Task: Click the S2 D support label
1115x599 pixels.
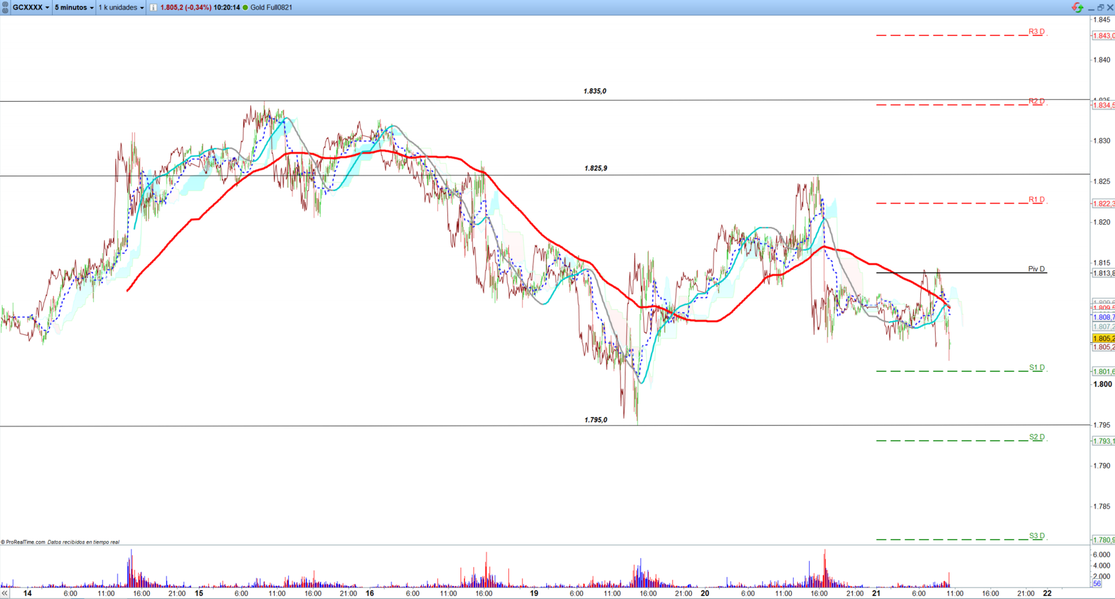Action: (1037, 437)
